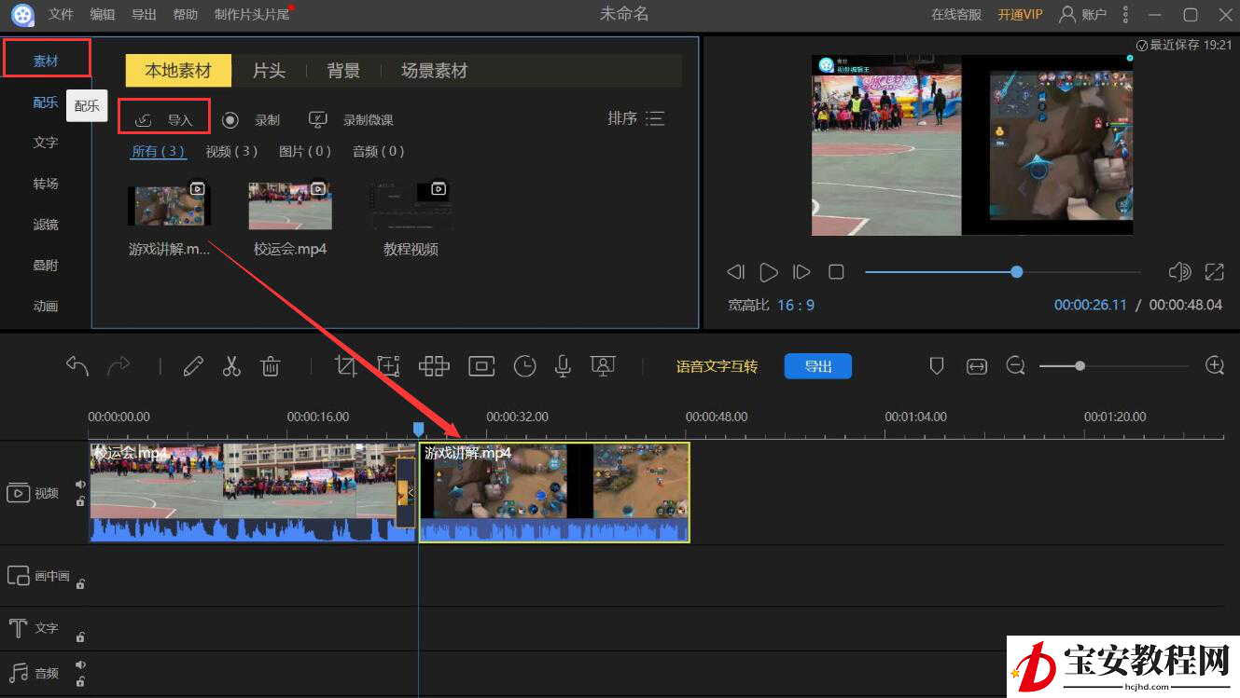The height and width of the screenshot is (698, 1240).
Task: Lock the picture-in-picture track
Action: [80, 584]
